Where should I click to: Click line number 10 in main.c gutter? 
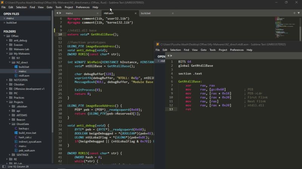tap(60, 34)
